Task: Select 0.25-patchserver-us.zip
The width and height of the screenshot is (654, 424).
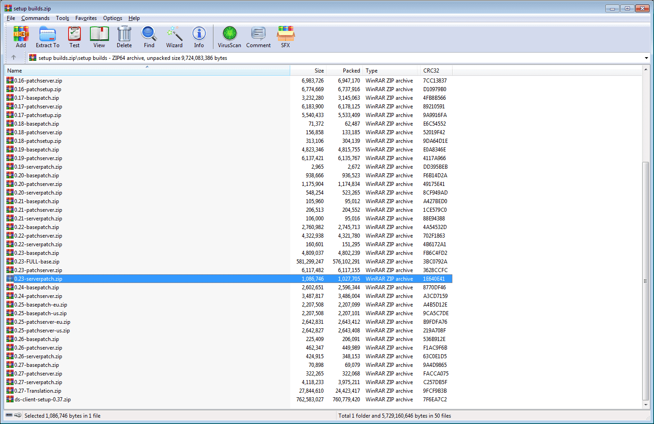Action: [42, 330]
